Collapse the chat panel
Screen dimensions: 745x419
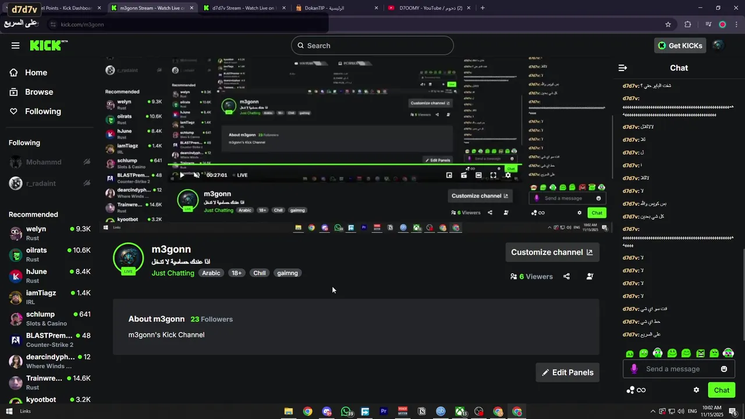point(622,68)
